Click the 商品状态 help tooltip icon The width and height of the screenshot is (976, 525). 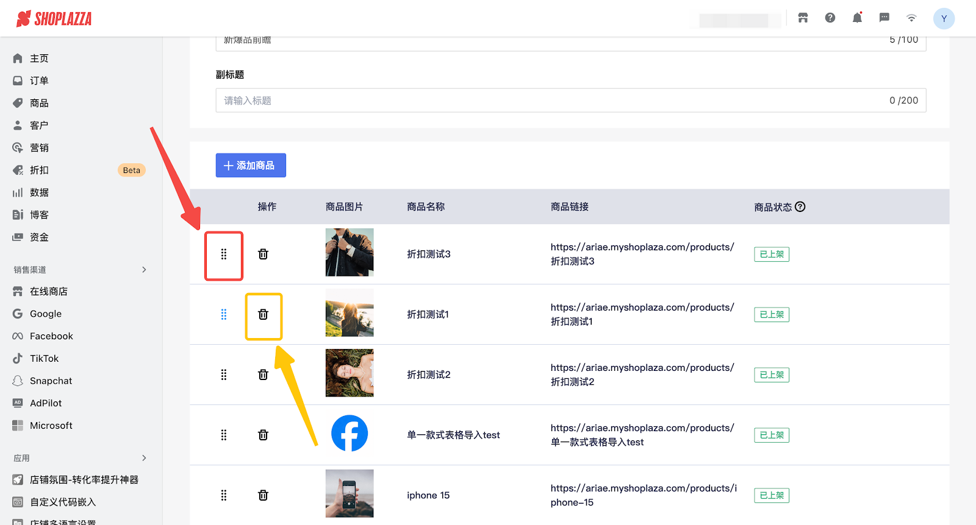point(800,207)
